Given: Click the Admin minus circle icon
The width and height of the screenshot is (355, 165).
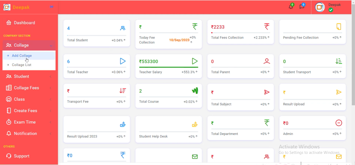Looking at the screenshot, I should (x=339, y=123).
